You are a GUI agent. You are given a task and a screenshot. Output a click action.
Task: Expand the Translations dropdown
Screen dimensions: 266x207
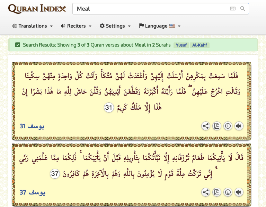click(33, 26)
